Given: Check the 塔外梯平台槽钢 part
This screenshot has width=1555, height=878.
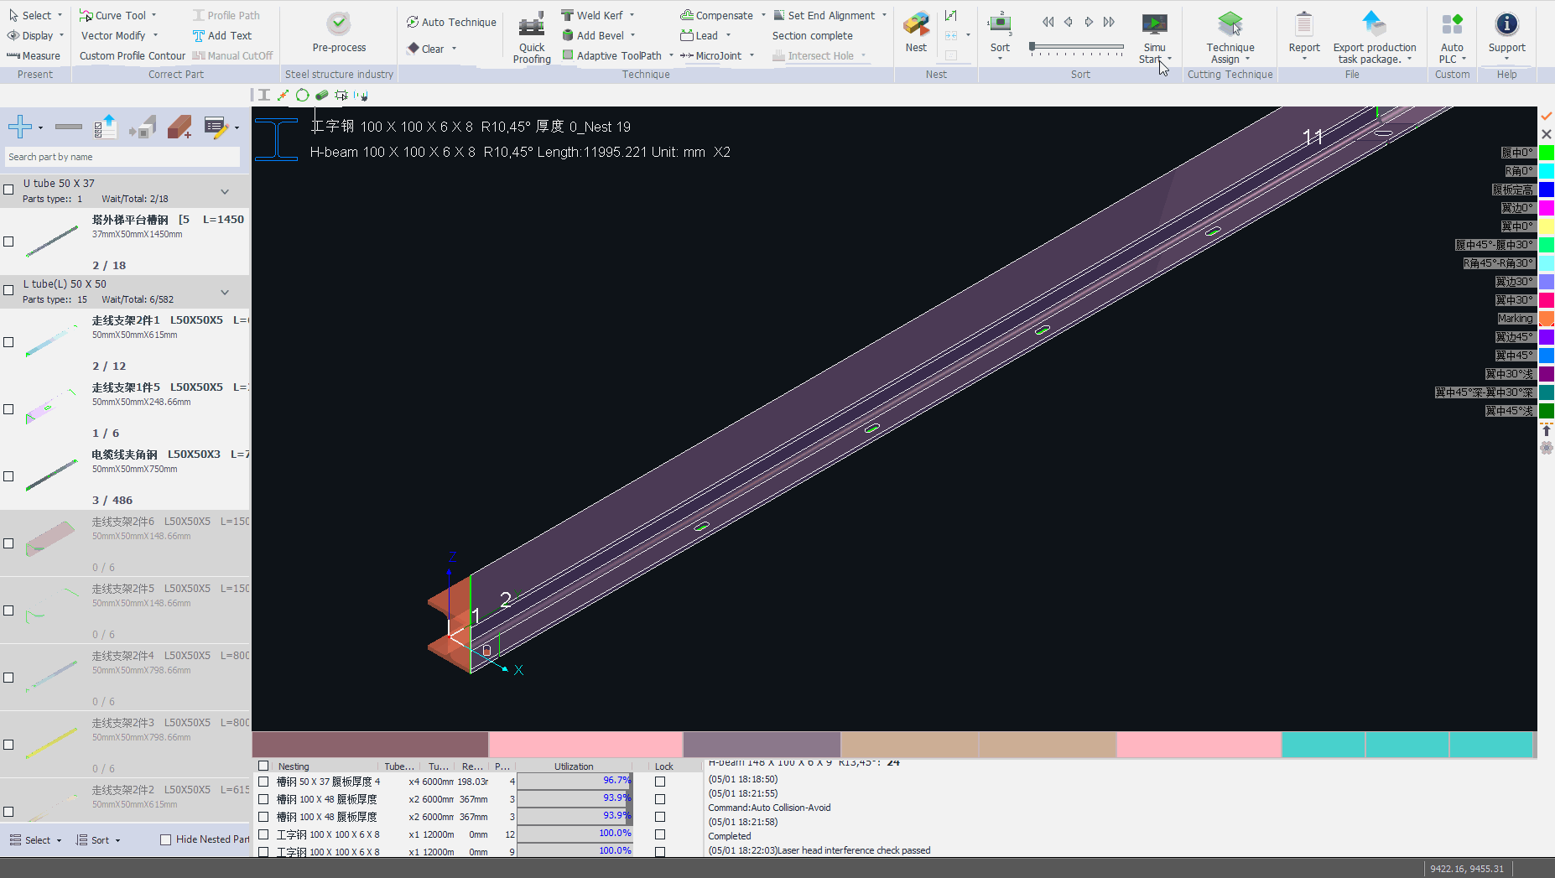Looking at the screenshot, I should pos(8,242).
